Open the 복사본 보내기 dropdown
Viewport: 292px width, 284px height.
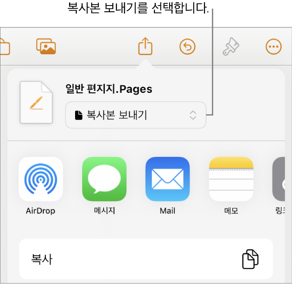pyautogui.click(x=136, y=115)
